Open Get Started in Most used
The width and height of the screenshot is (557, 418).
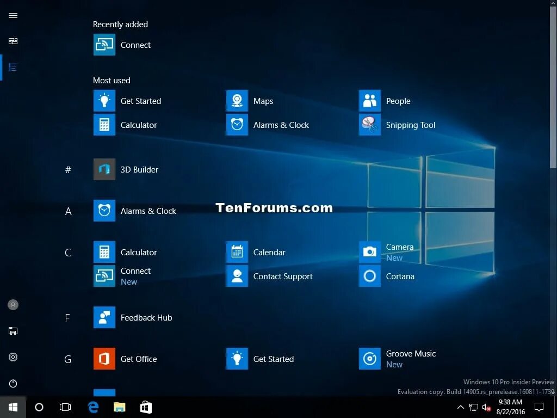pyautogui.click(x=104, y=101)
